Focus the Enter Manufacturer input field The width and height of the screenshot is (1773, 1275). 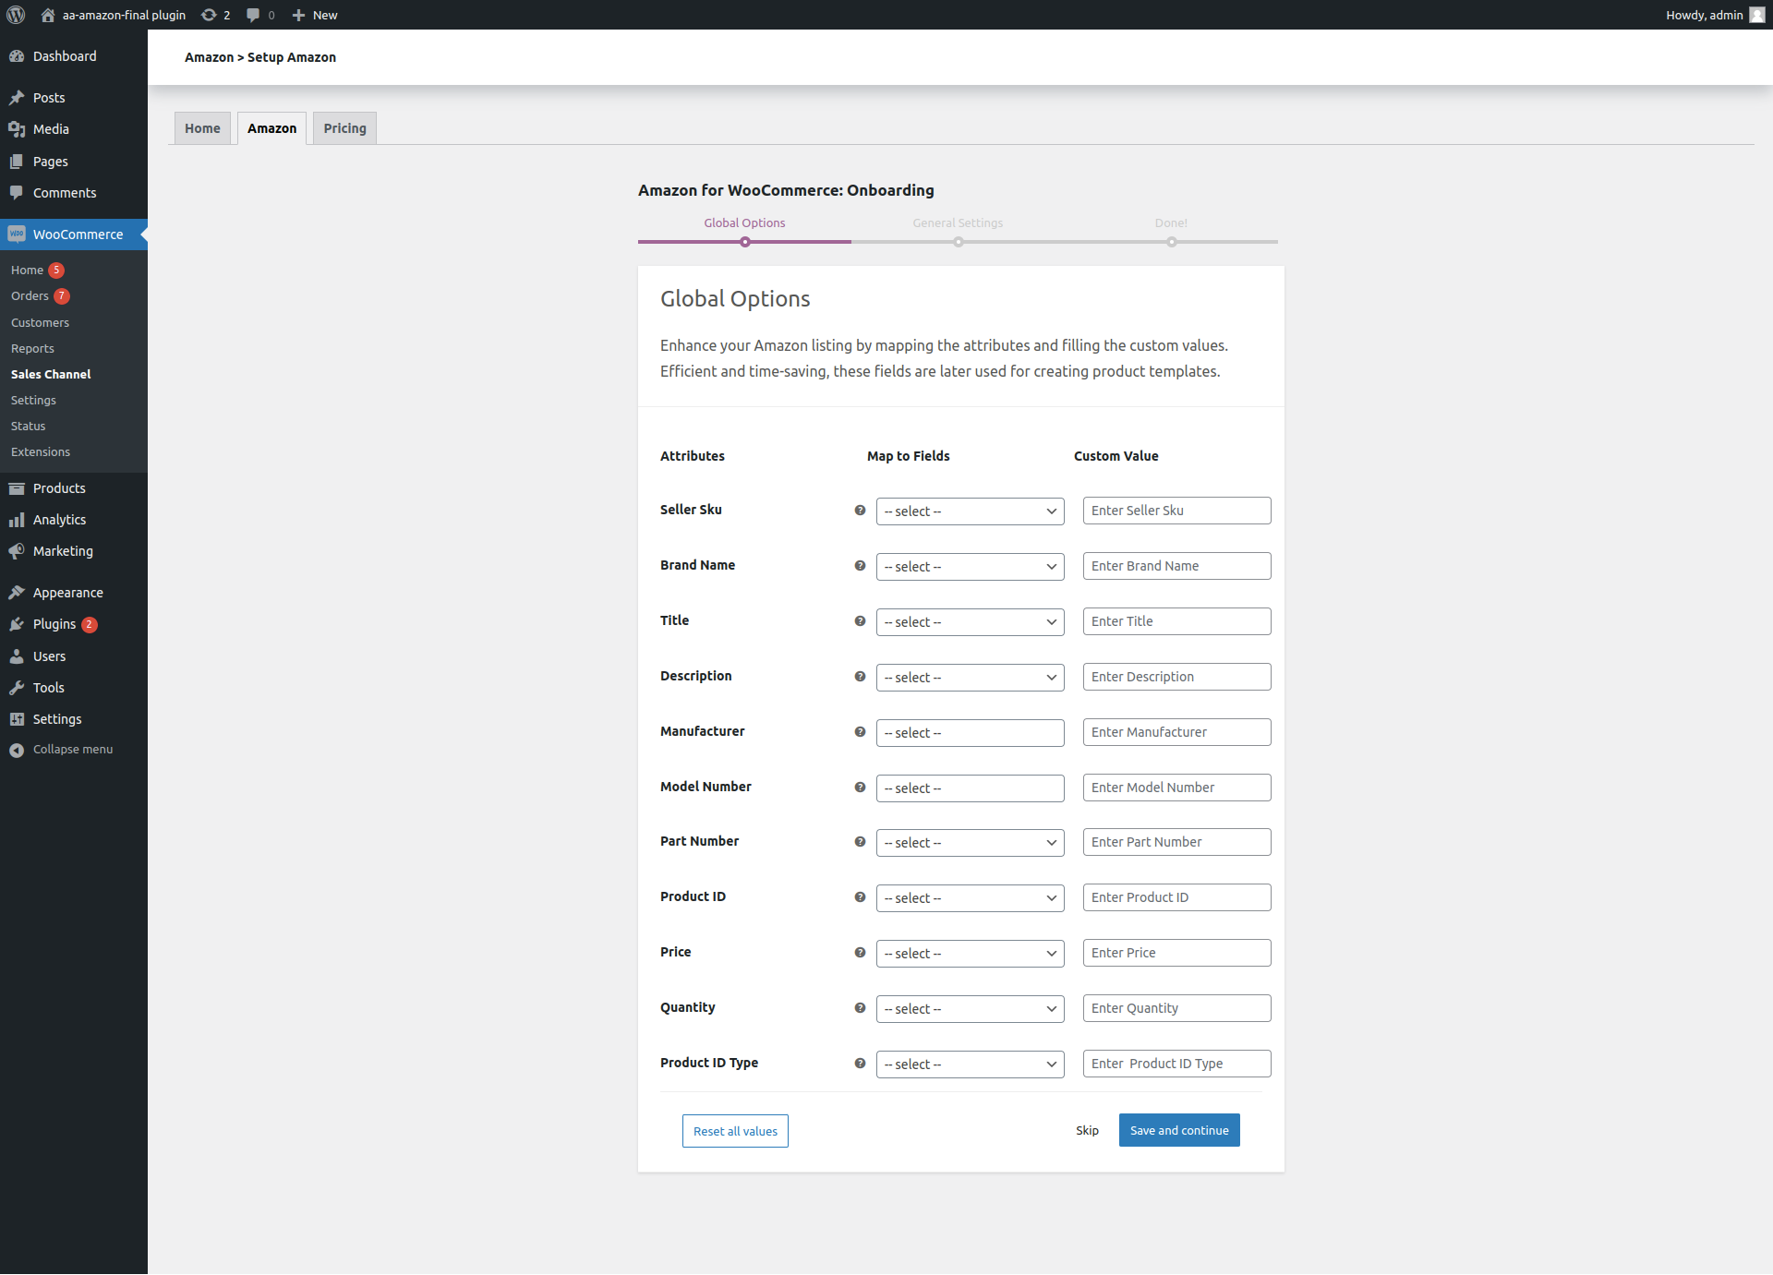pos(1176,732)
